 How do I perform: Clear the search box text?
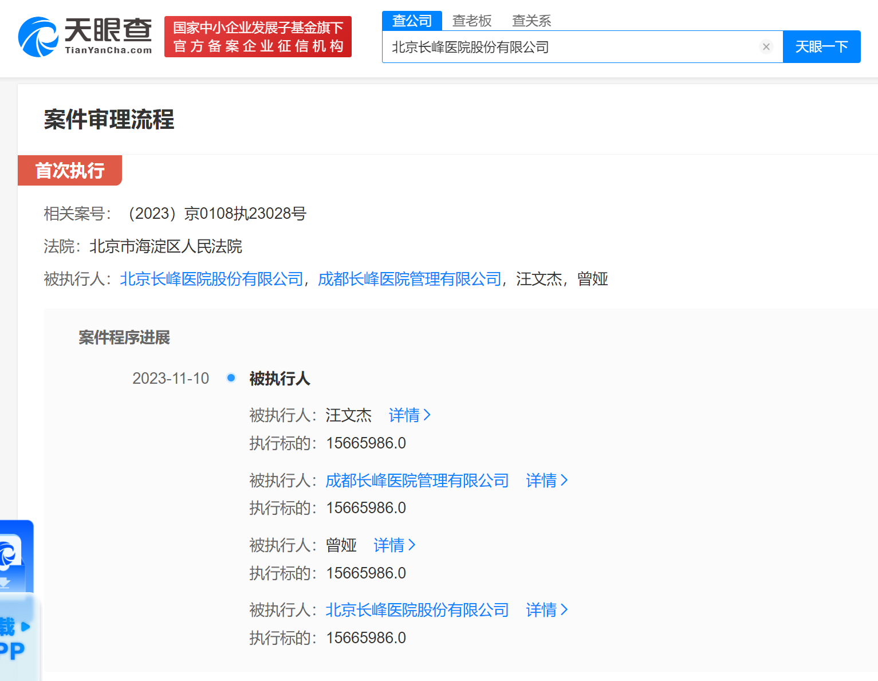(766, 47)
